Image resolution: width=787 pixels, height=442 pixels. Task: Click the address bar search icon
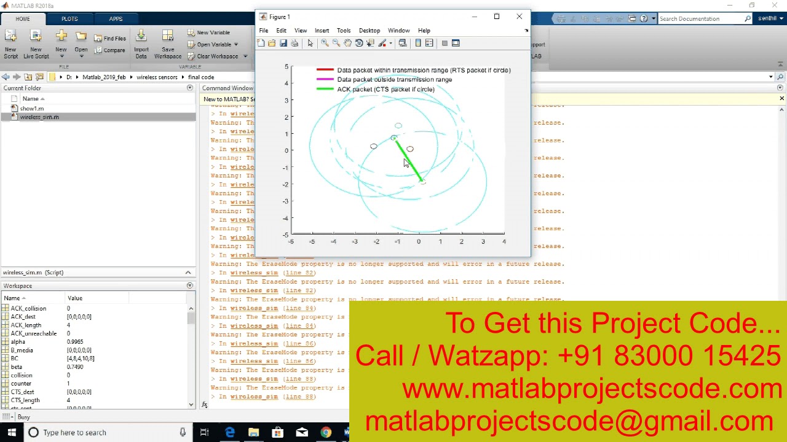click(780, 77)
